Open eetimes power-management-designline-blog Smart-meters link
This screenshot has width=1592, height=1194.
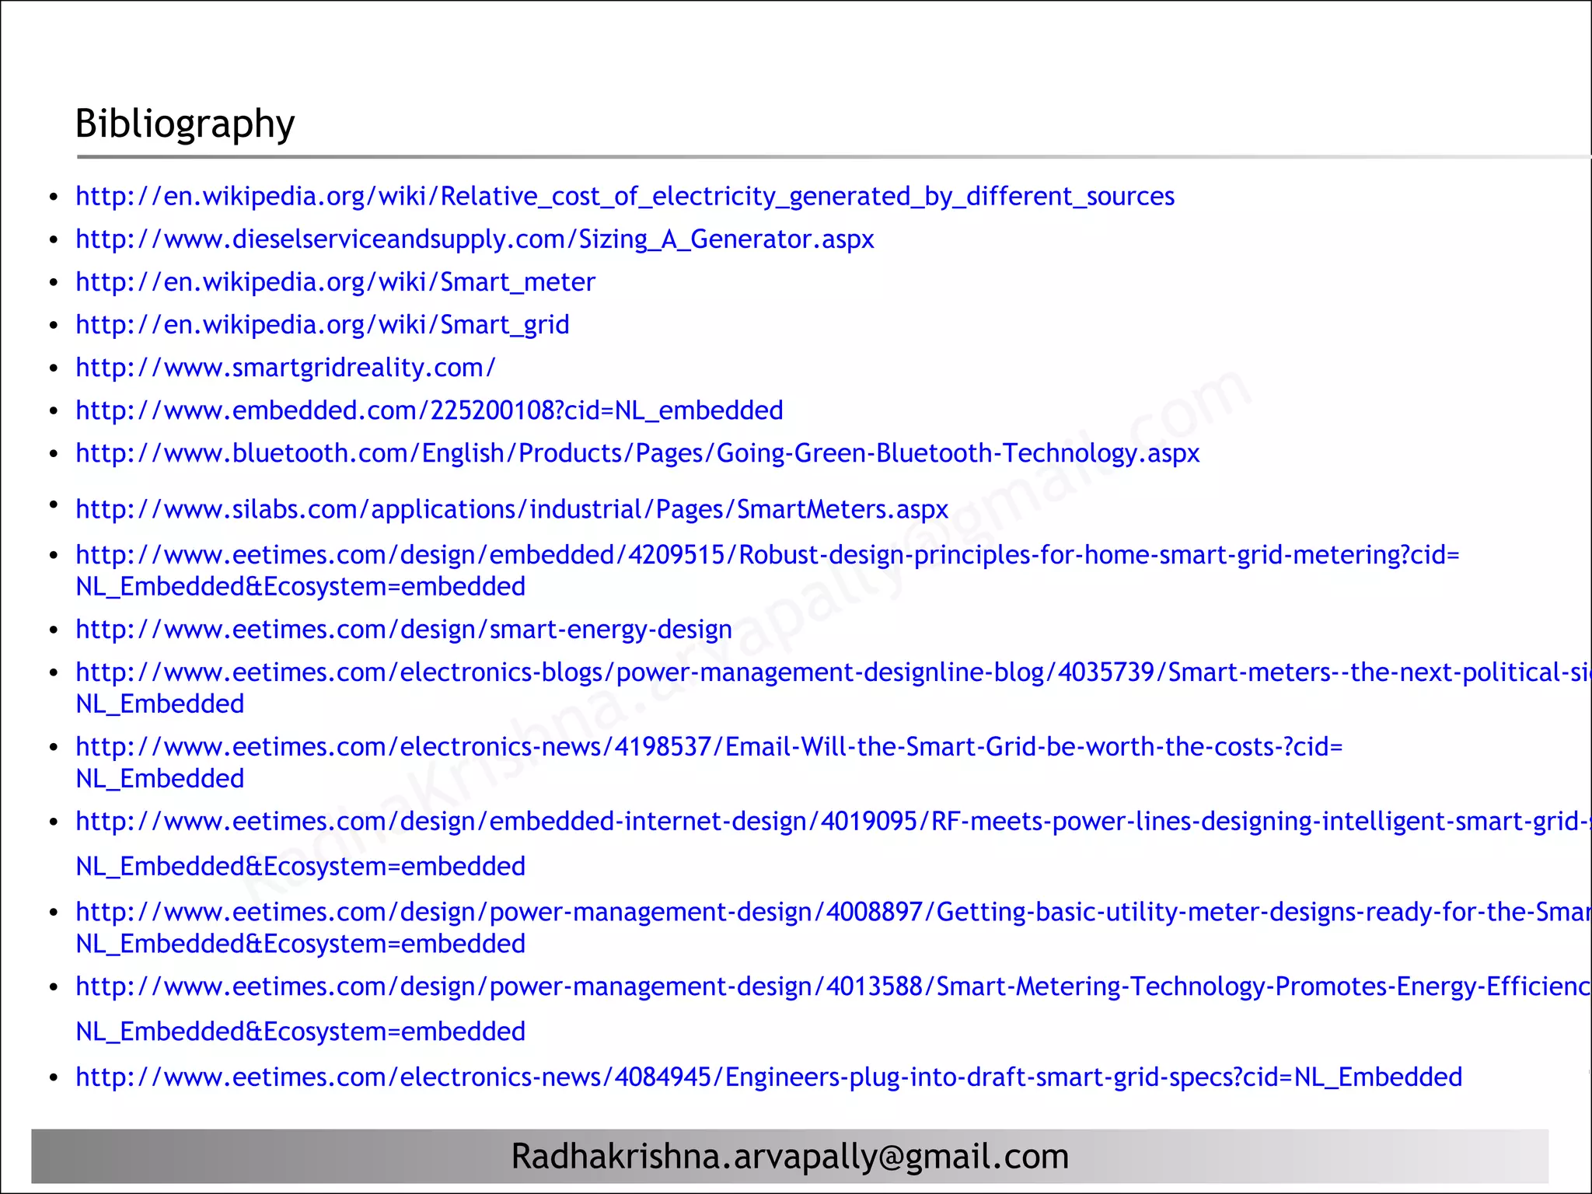pyautogui.click(x=833, y=688)
